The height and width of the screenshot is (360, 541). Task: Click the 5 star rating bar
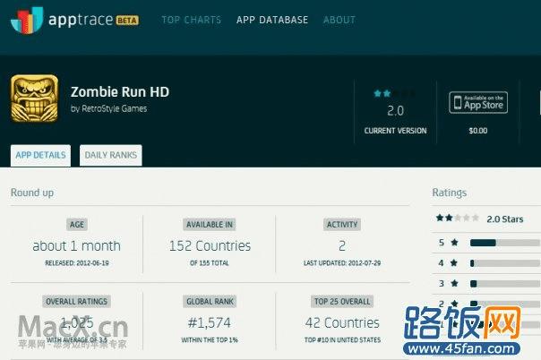505,243
